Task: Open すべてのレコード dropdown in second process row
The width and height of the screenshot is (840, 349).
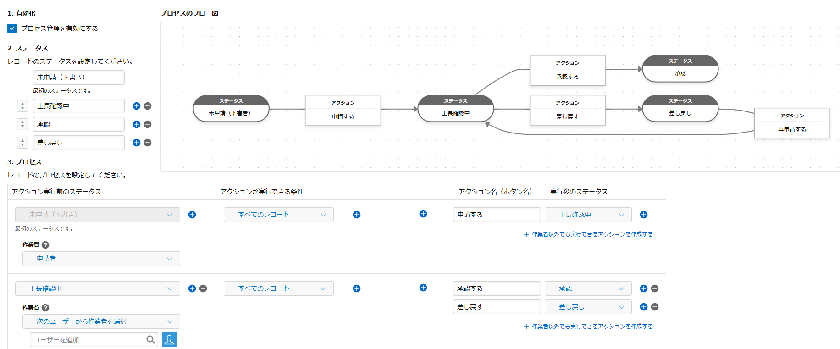Action: (x=279, y=288)
